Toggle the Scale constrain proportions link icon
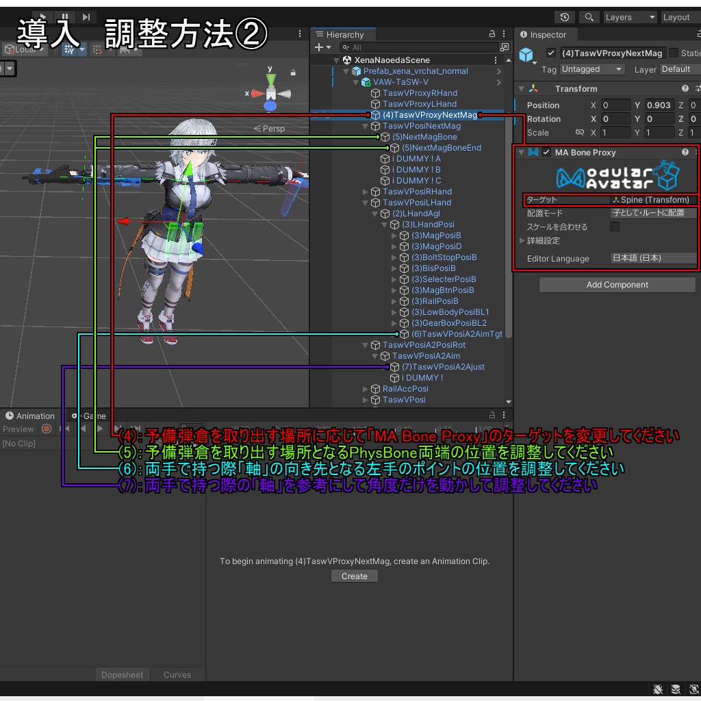 580,133
